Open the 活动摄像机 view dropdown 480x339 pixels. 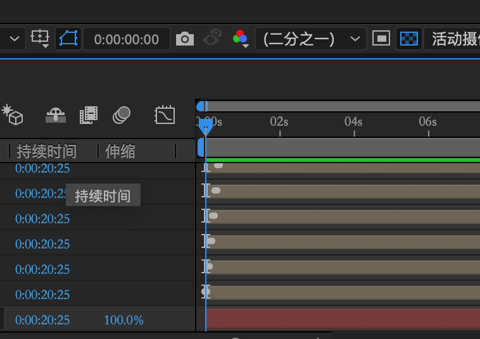click(452, 39)
